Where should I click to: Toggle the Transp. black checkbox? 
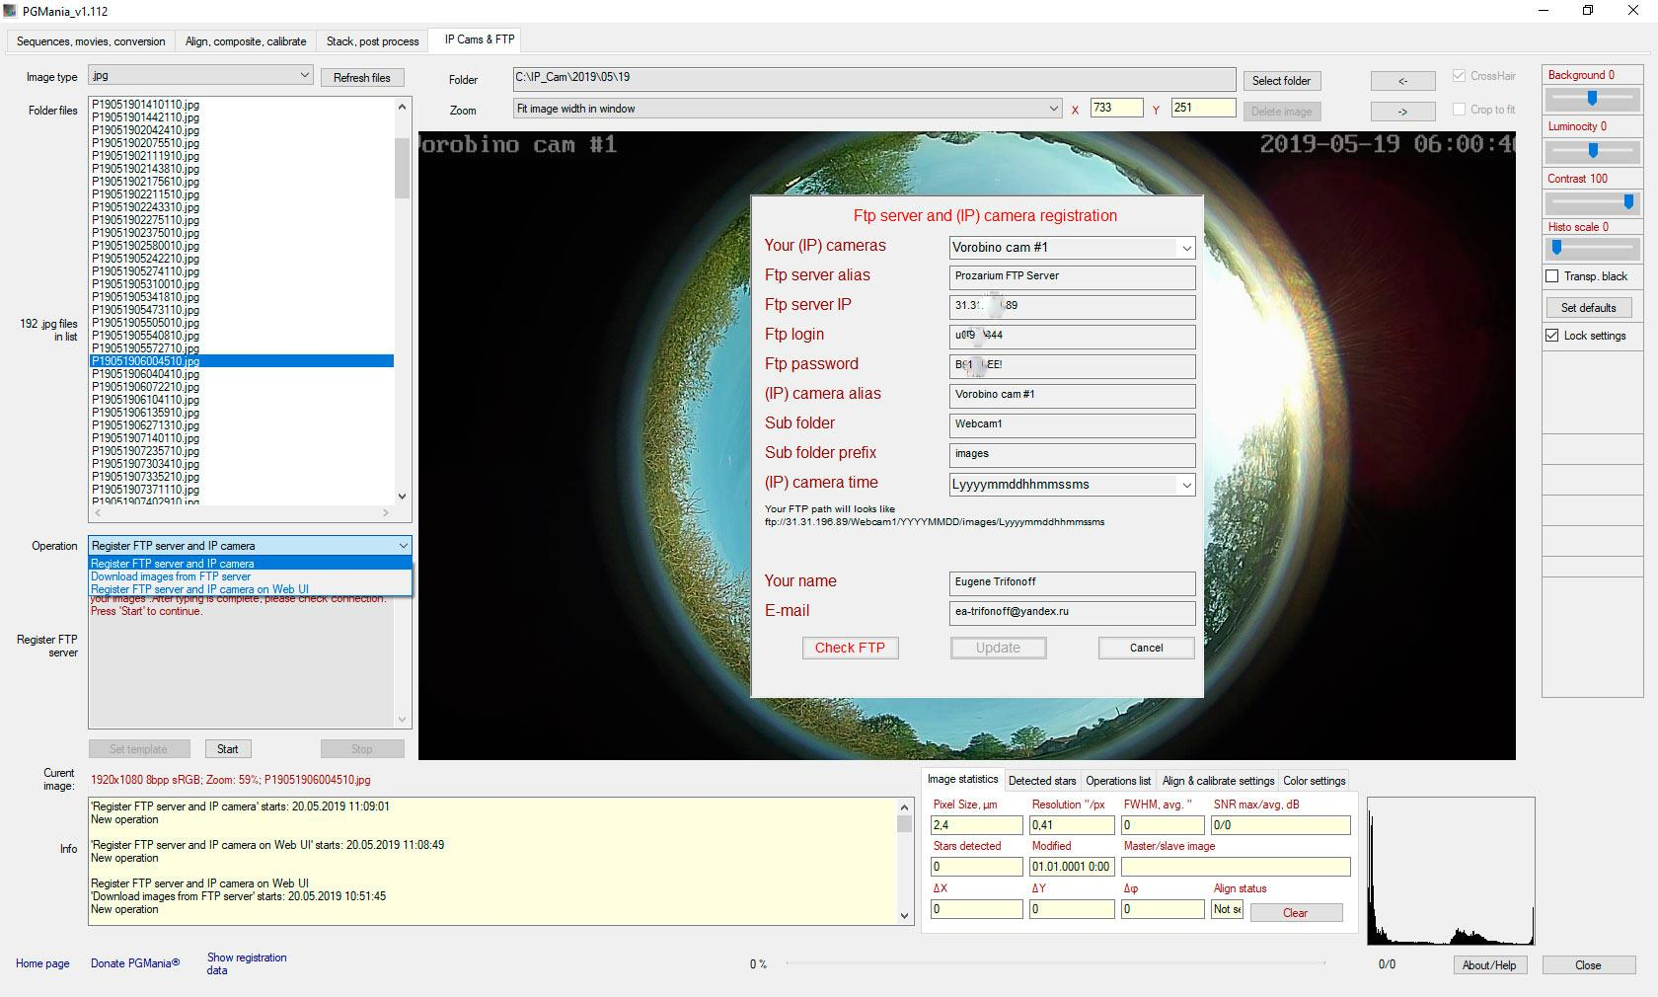tap(1552, 276)
